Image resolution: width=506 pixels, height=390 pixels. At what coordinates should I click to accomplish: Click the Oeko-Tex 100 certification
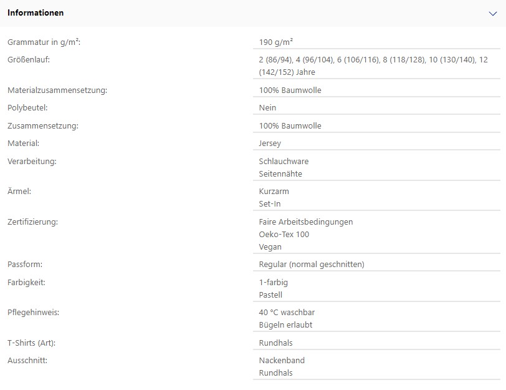(284, 234)
